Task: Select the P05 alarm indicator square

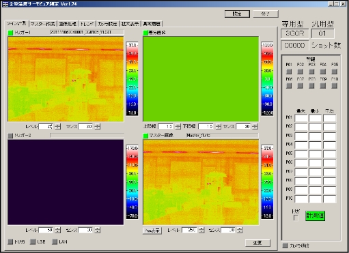Action: [x=334, y=72]
